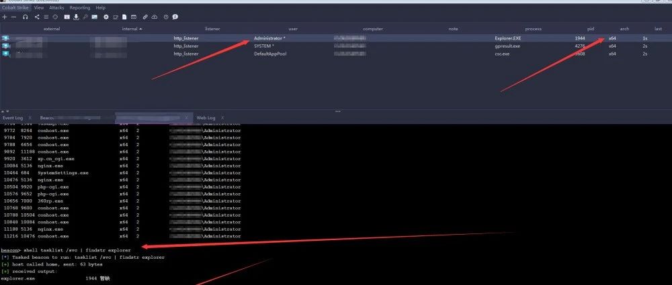Select the session row with user 'SYSTEM *'

(x=336, y=46)
